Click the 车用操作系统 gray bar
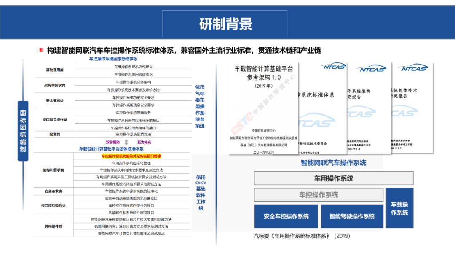The width and height of the screenshot is (455, 256). (x=333, y=178)
